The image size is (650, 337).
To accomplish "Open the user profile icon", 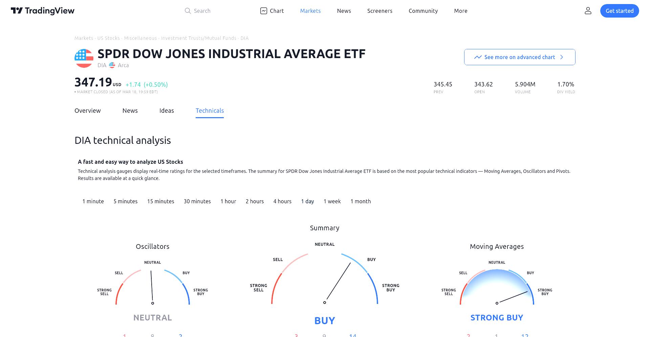I will pyautogui.click(x=588, y=11).
